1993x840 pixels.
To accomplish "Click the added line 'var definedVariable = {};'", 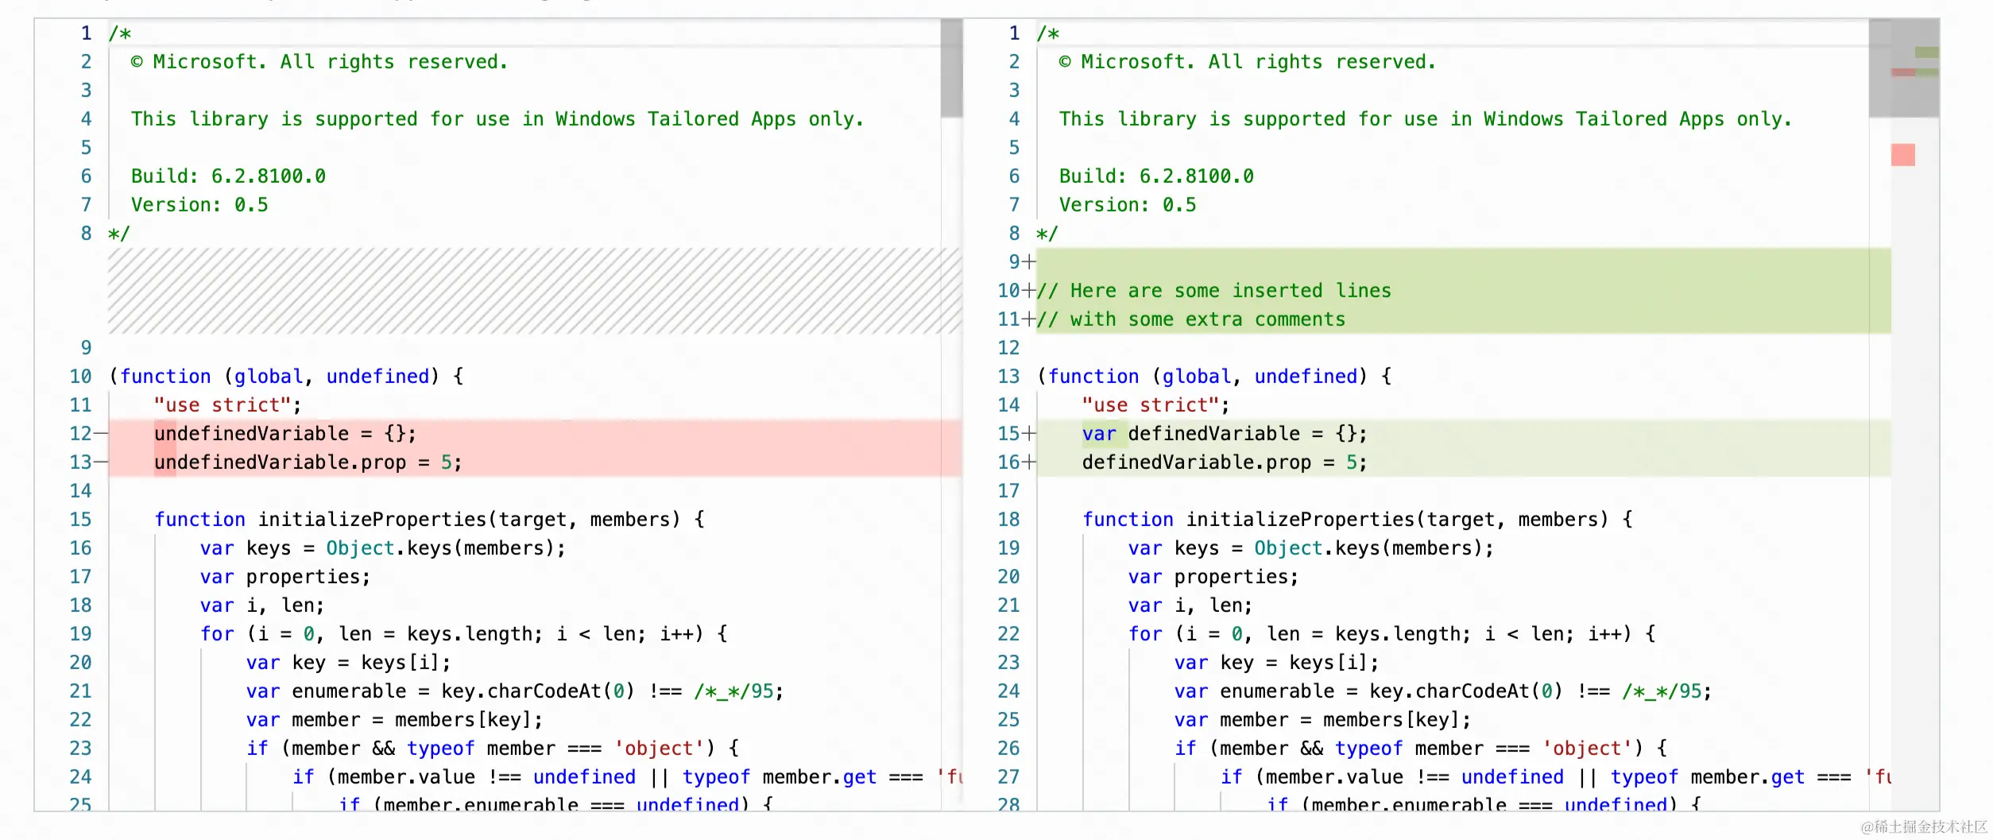I will pos(1224,433).
